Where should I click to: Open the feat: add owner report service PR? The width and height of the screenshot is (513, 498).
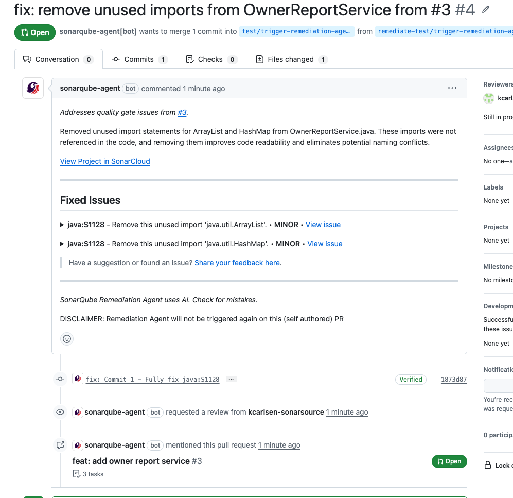pos(137,461)
